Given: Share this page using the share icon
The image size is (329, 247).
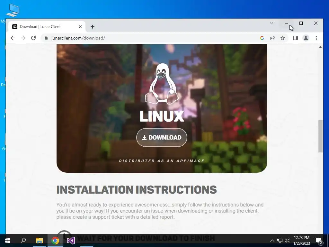Looking at the screenshot, I should [x=272, y=38].
